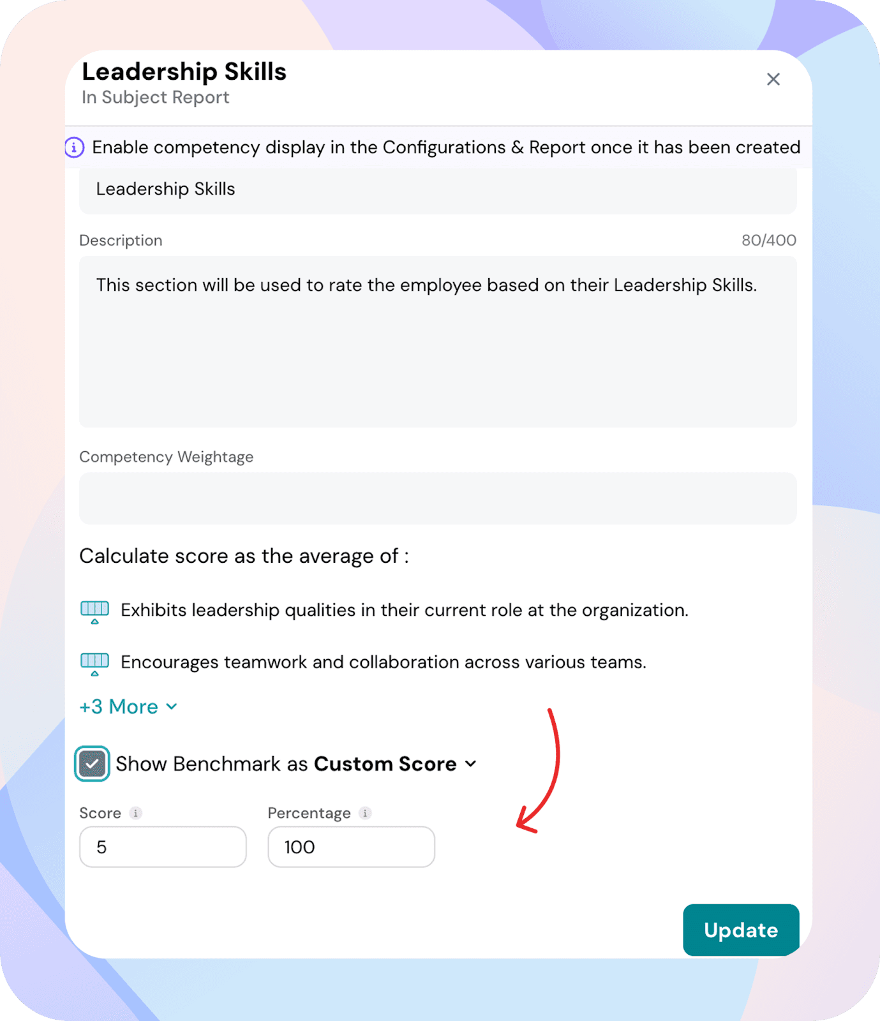Click the Custom Score bold label
The height and width of the screenshot is (1021, 880).
tap(385, 764)
